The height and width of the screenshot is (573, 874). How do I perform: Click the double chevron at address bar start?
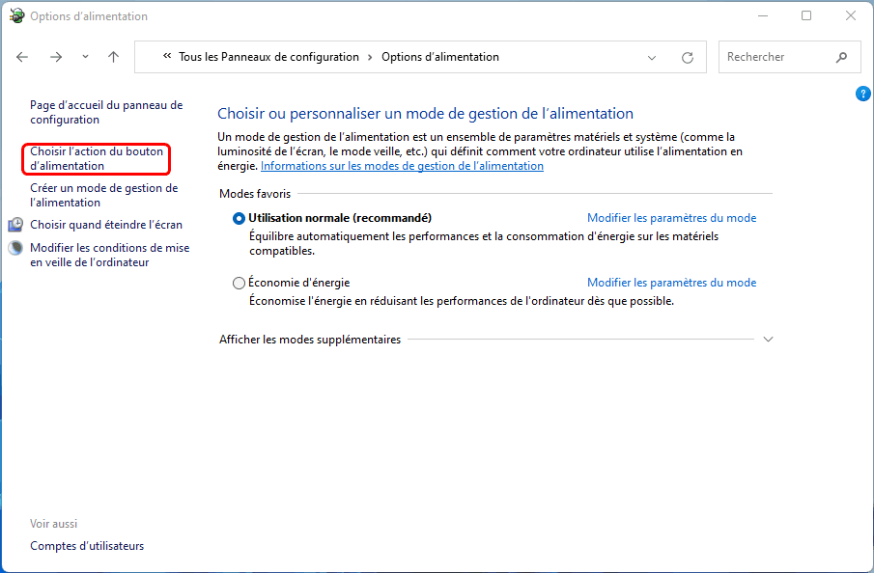[167, 56]
